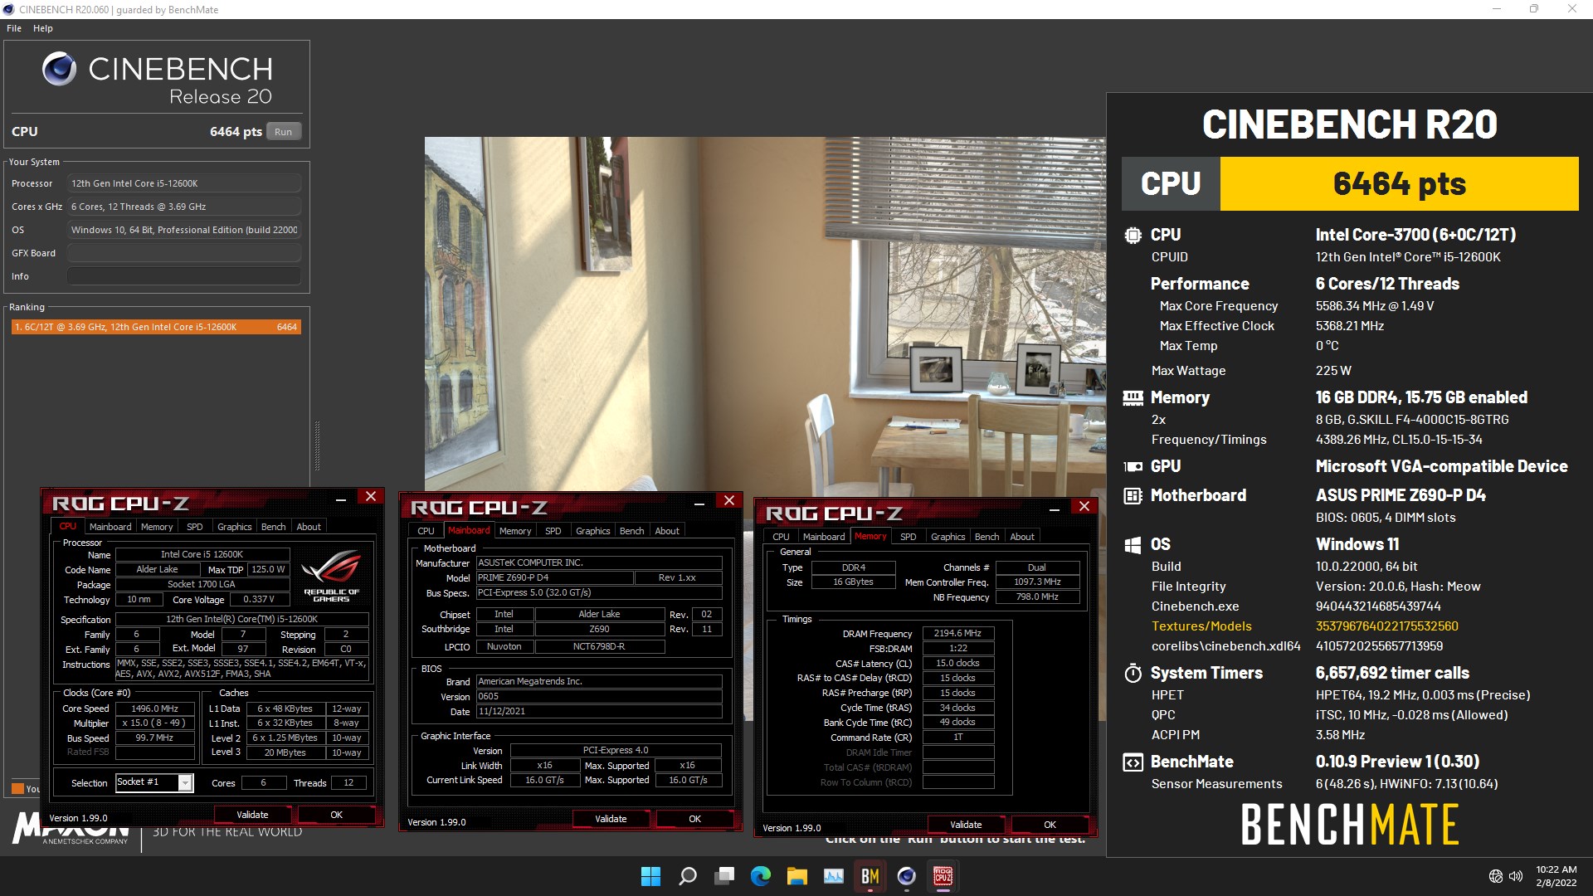Minimize the CPU tab CPU-Z window

(341, 498)
